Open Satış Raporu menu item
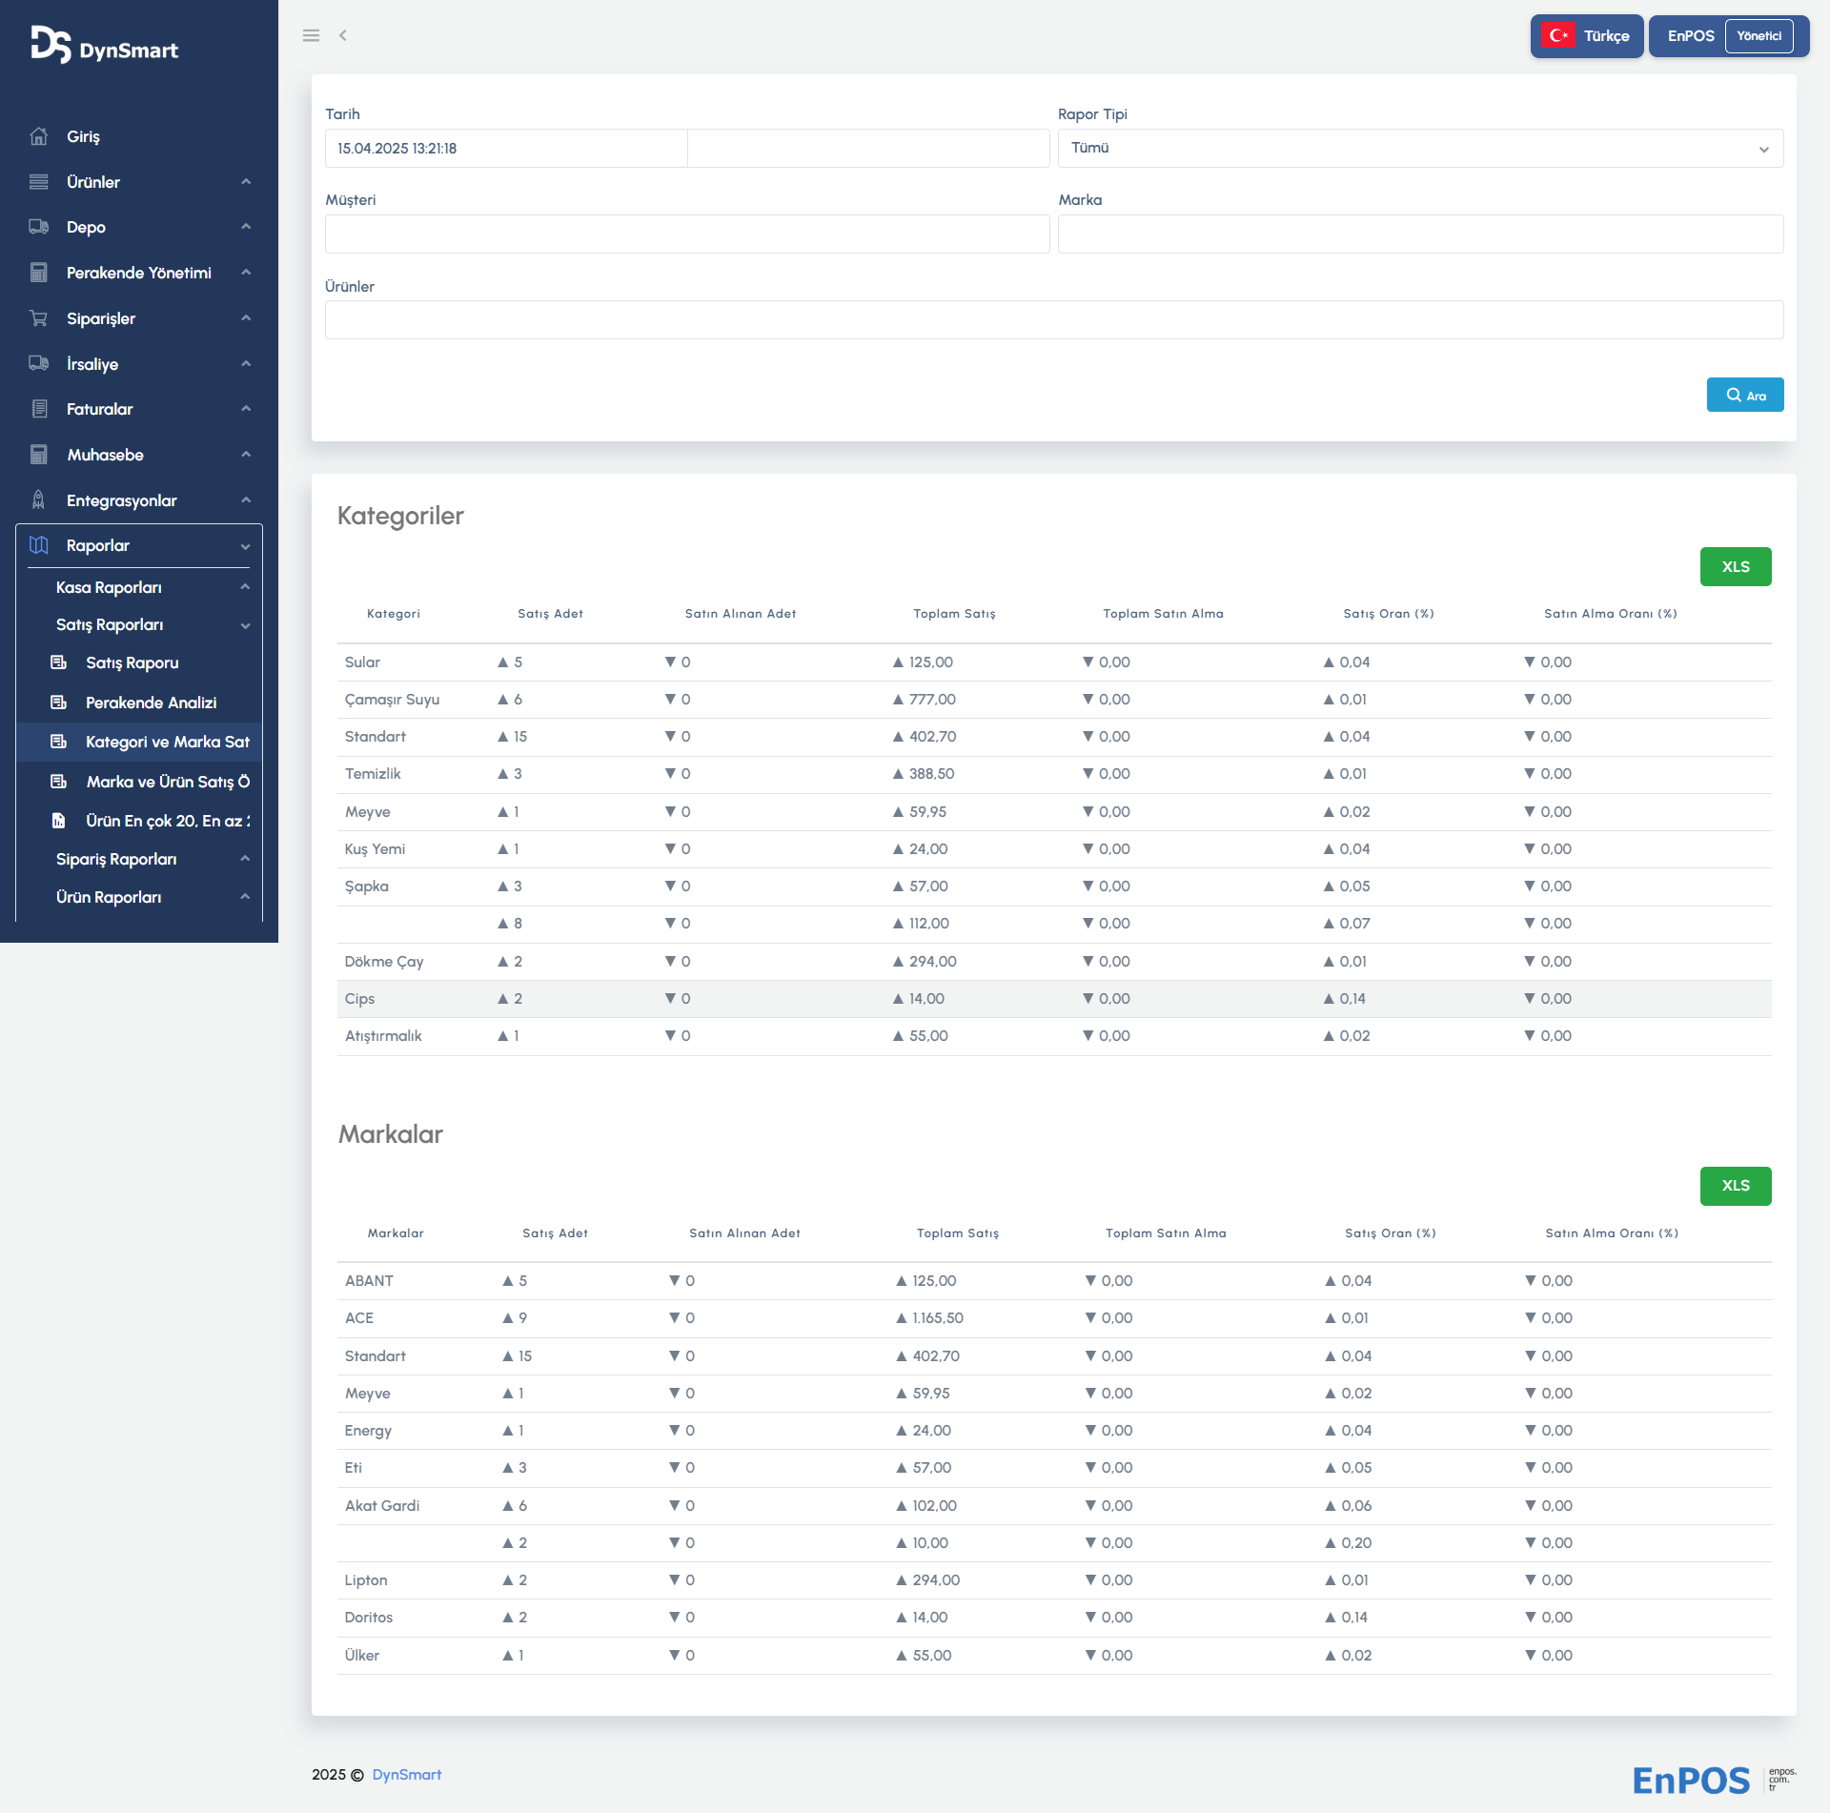The height and width of the screenshot is (1813, 1830). 132,662
